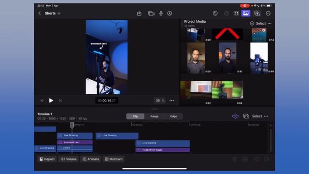Select the 0:02 presentation clip thumbnail
Viewport: 309px width, 174px height.
(196, 90)
